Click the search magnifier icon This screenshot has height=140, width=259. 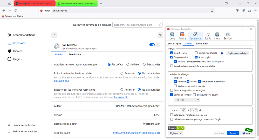point(160,25)
